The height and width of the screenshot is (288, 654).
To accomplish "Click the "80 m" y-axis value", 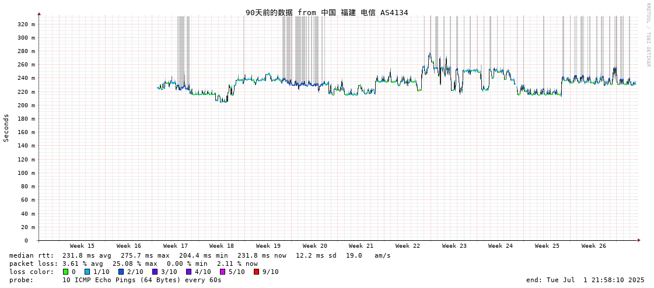I will [28, 187].
